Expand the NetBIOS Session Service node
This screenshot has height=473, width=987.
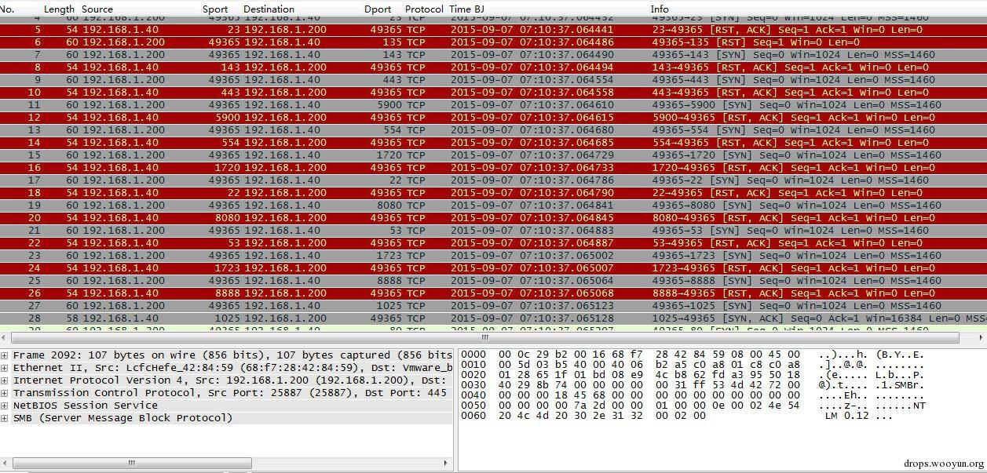coord(5,406)
